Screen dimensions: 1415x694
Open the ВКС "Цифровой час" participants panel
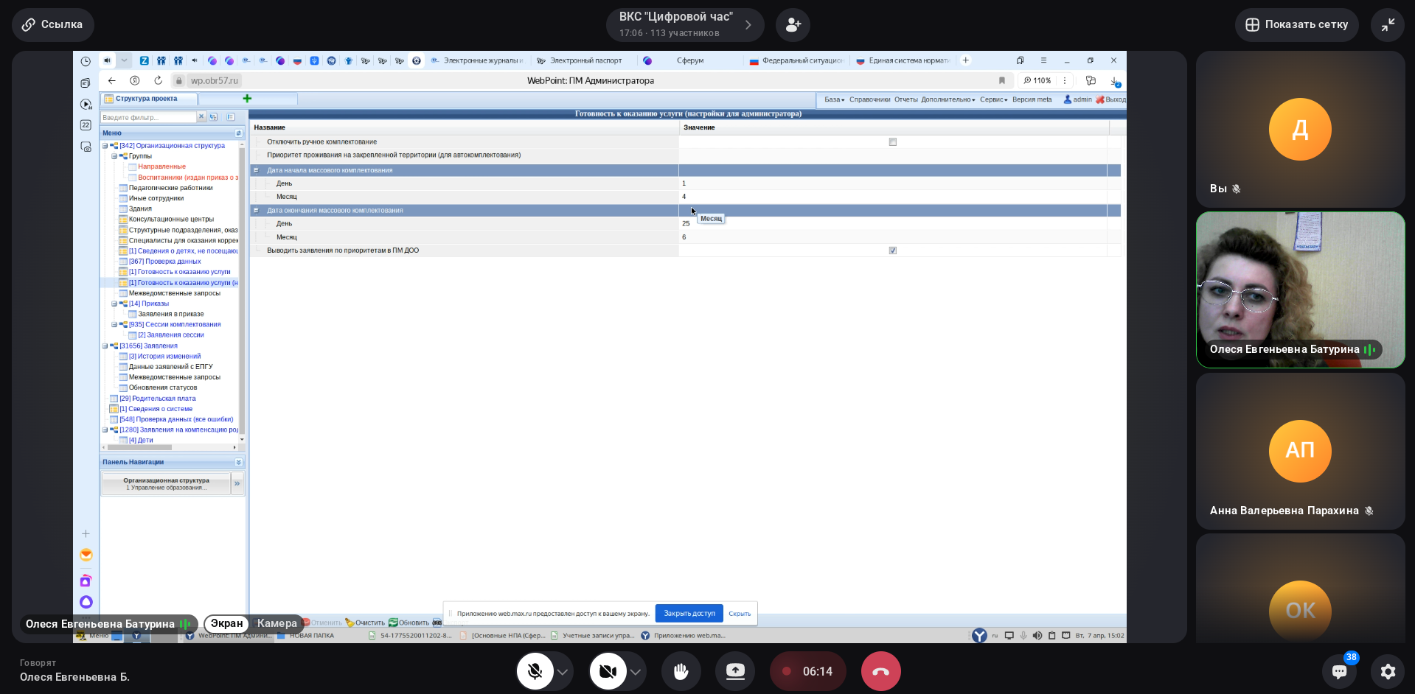click(684, 25)
